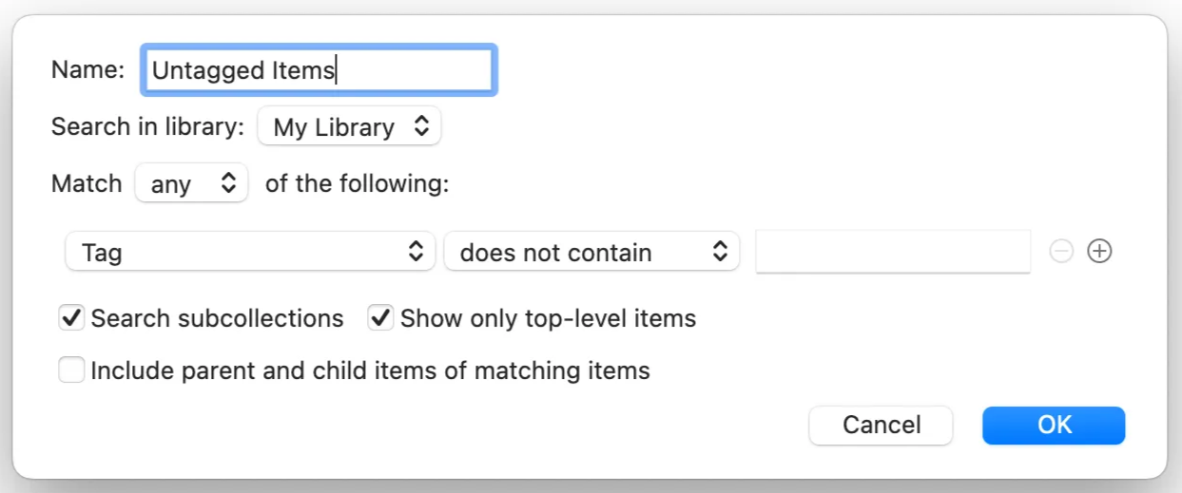
Task: Remove the condition with the minus icon
Action: 1062,252
